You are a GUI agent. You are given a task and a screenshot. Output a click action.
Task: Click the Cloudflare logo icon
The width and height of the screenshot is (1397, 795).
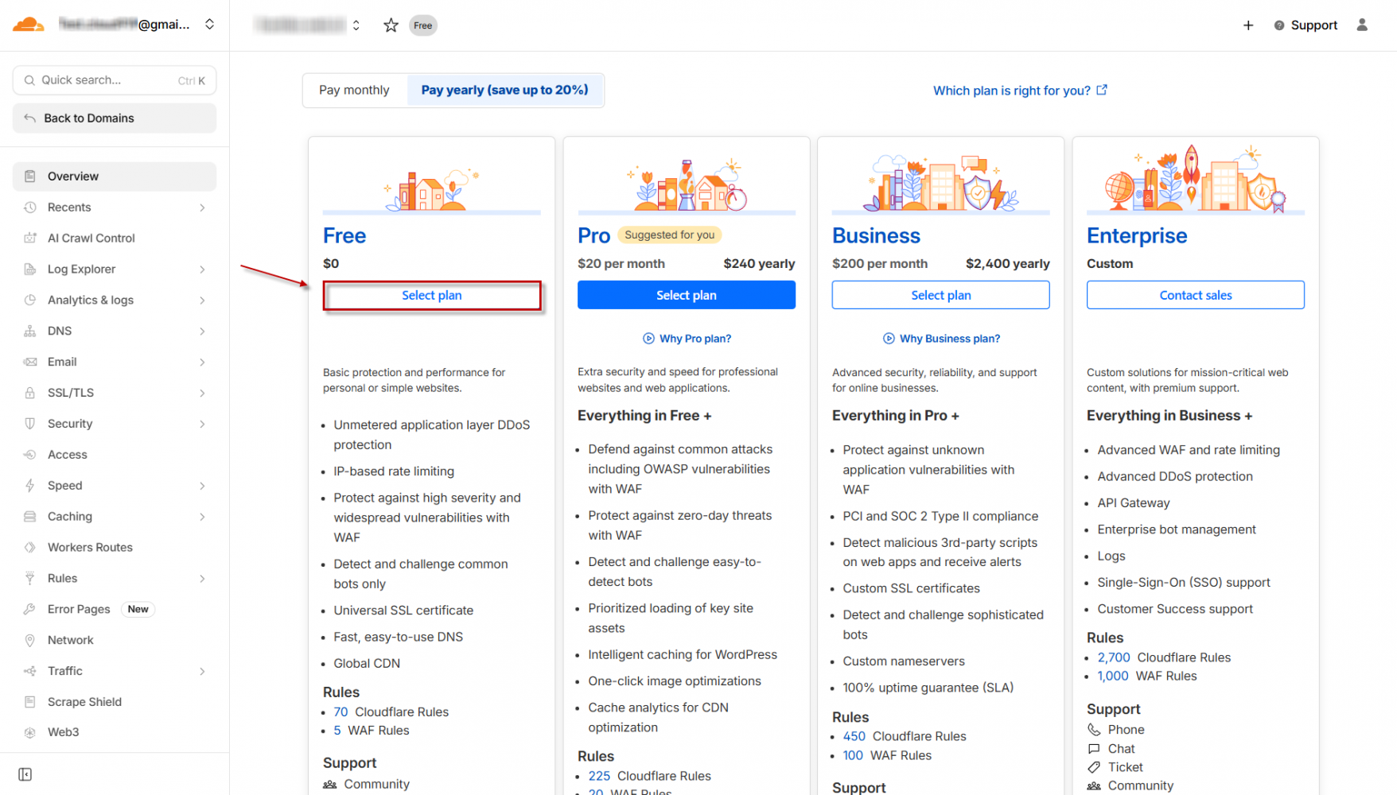(29, 25)
